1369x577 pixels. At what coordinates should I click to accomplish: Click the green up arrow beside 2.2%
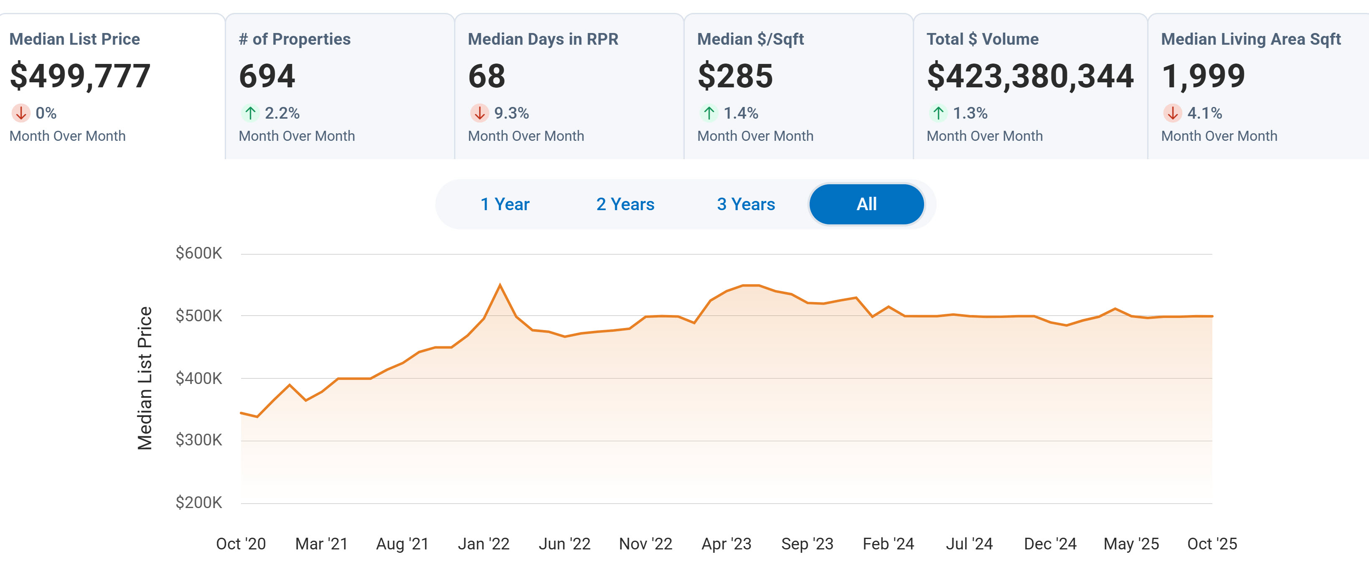[250, 113]
